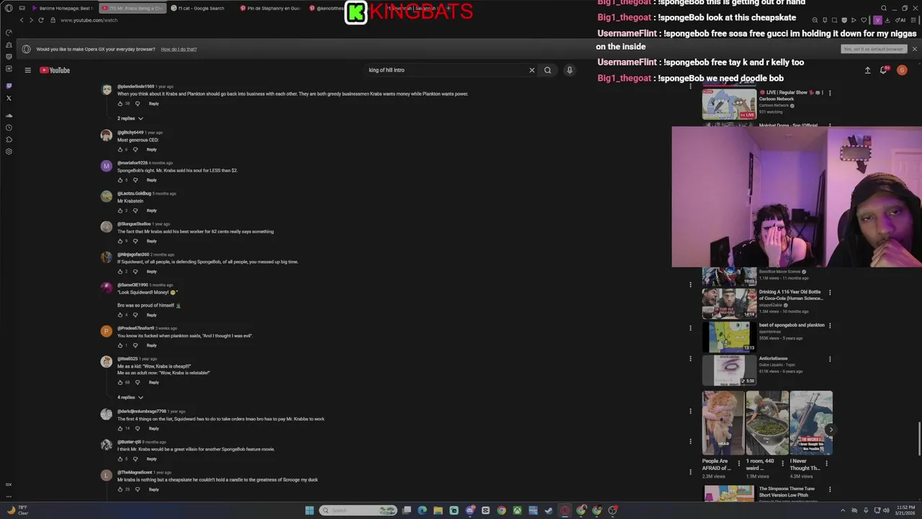Clear the search box with the X
Image resolution: width=922 pixels, height=519 pixels.
point(532,70)
